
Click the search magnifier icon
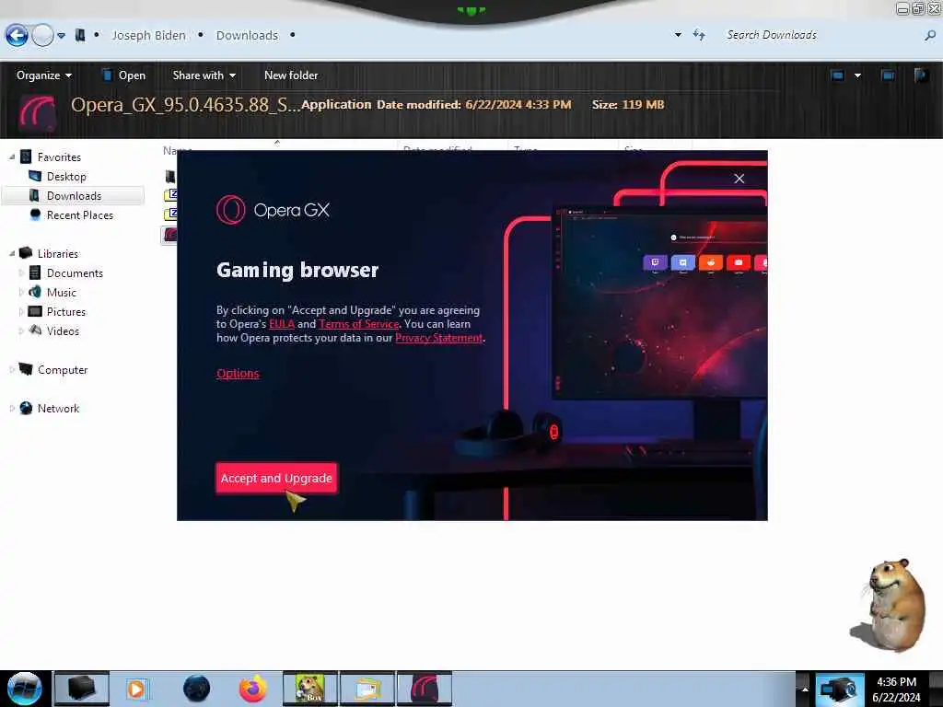click(x=930, y=36)
